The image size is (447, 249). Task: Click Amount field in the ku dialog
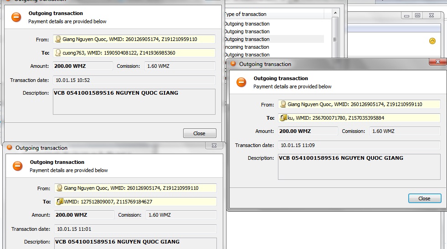[x=308, y=131]
